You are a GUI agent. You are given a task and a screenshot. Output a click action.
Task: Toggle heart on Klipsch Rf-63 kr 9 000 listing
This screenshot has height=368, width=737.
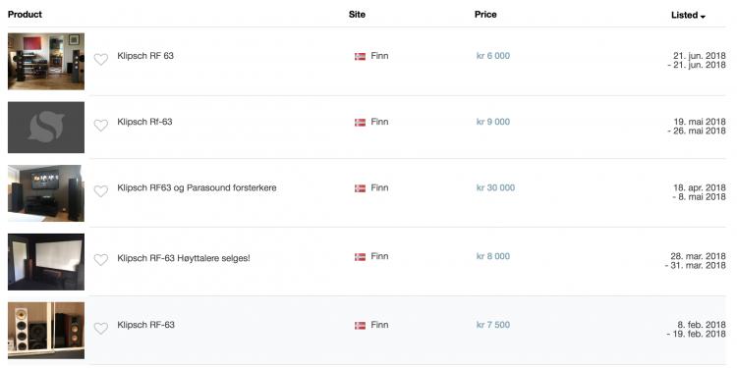click(x=100, y=126)
